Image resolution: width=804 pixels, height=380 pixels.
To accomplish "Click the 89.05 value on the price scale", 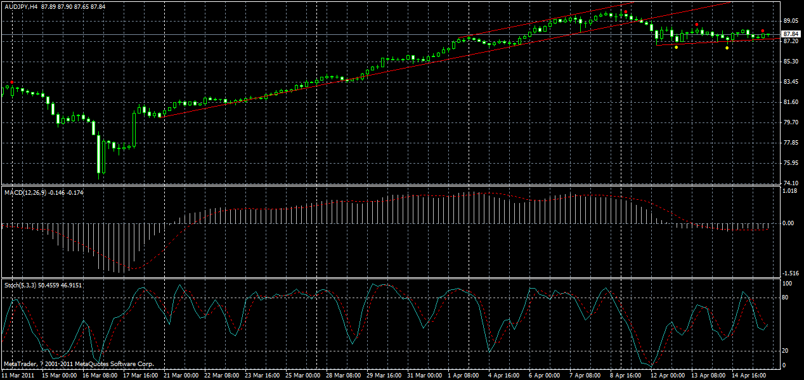I will click(x=790, y=20).
